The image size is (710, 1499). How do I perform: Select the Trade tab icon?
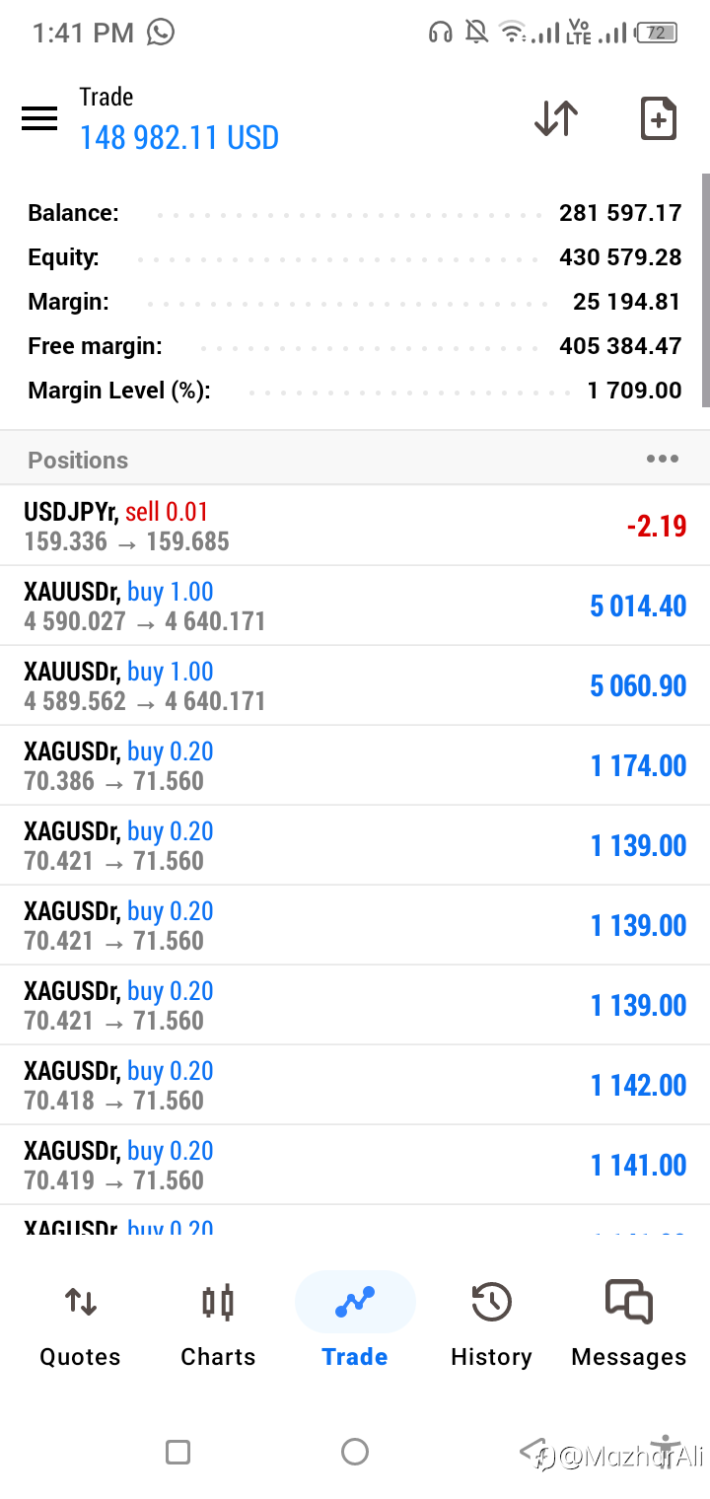(355, 1303)
